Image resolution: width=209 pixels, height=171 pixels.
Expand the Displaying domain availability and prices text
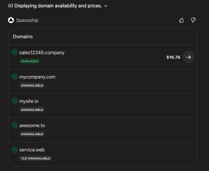[58, 6]
